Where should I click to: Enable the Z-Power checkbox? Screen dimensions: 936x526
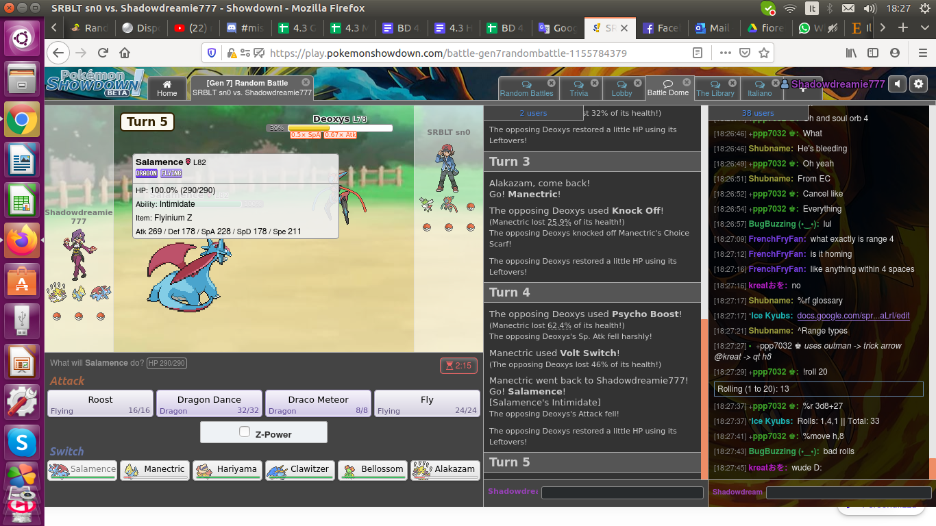click(x=245, y=432)
